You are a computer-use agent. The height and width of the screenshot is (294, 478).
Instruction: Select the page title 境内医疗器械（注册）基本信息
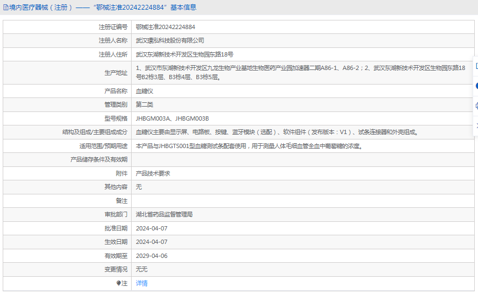tap(103, 8)
